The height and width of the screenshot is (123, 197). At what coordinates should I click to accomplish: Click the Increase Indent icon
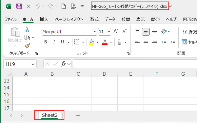(172, 42)
